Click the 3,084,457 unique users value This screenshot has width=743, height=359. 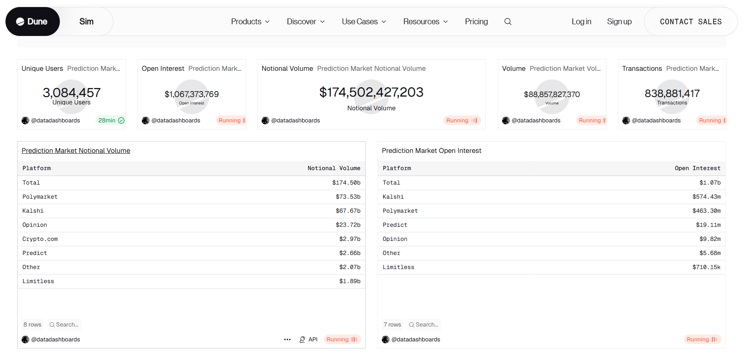[72, 93]
